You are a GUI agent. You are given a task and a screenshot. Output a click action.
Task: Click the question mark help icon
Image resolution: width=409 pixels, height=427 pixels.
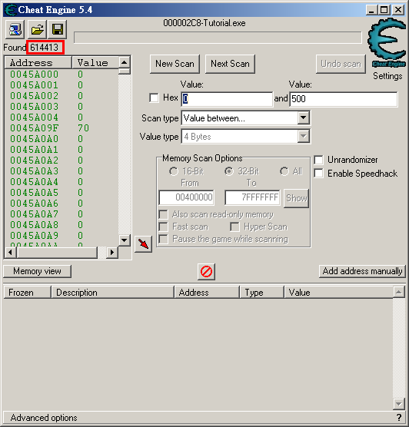click(x=399, y=417)
